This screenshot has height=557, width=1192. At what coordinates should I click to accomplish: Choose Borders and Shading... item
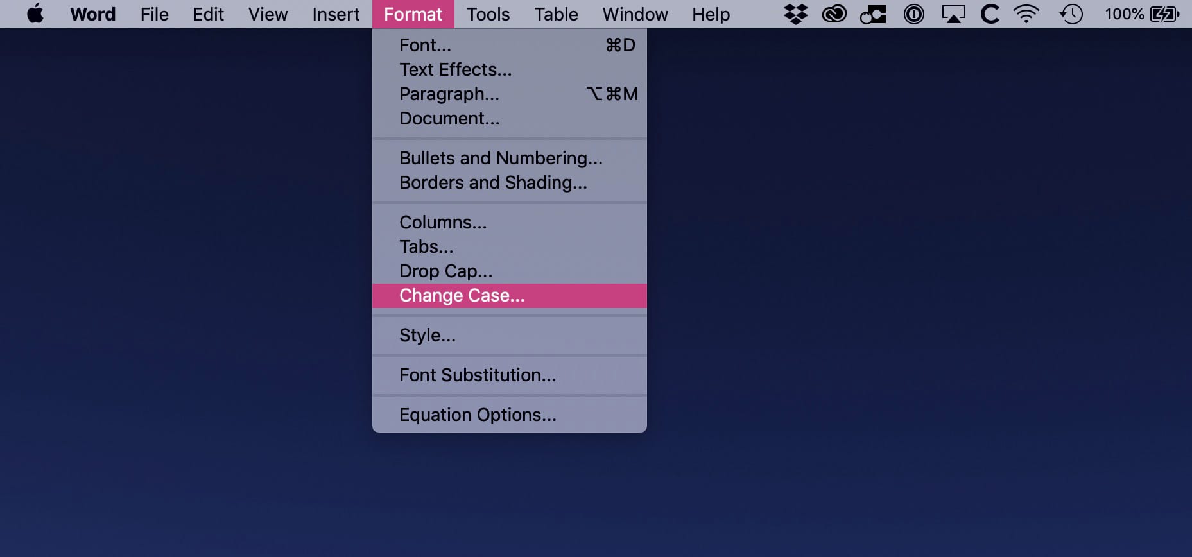pyautogui.click(x=510, y=182)
